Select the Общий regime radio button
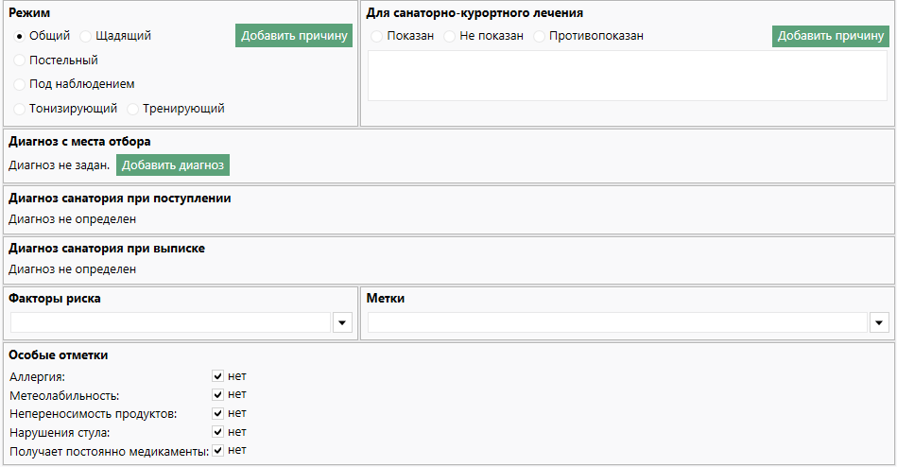The width and height of the screenshot is (897, 467). 19,36
